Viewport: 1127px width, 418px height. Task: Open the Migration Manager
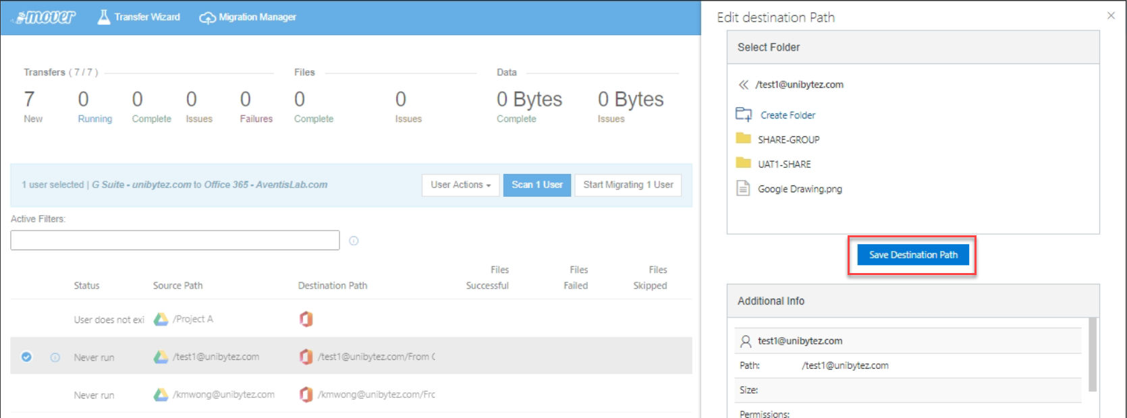coord(248,17)
